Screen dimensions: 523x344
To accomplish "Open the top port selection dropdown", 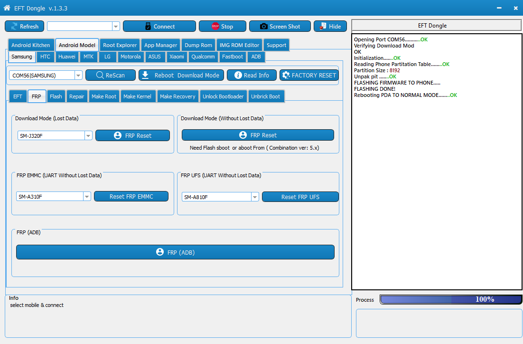I will pyautogui.click(x=116, y=27).
